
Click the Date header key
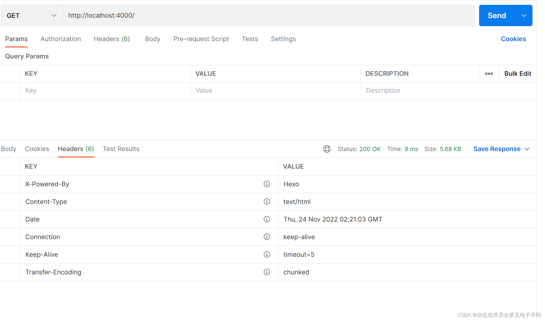click(32, 219)
